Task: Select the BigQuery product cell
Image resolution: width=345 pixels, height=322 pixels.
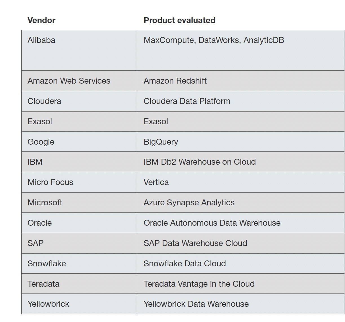Action: [161, 142]
